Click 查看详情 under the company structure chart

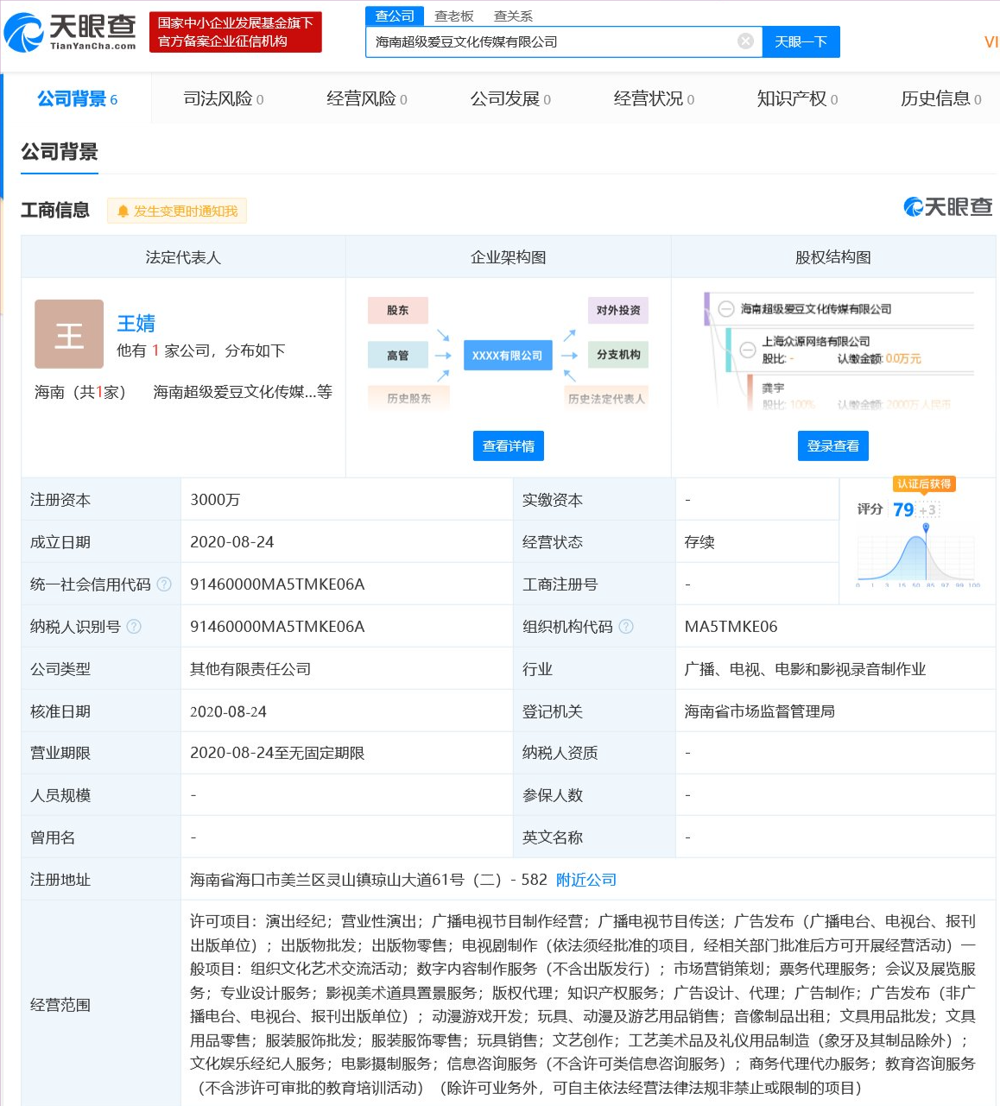pos(508,446)
